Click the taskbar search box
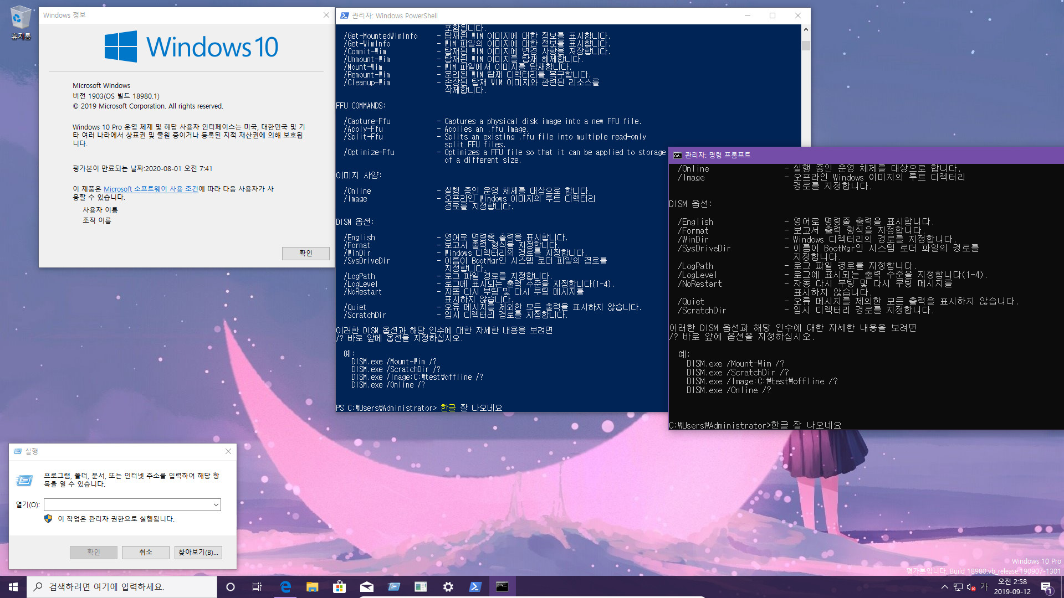The width and height of the screenshot is (1064, 598). 122,587
